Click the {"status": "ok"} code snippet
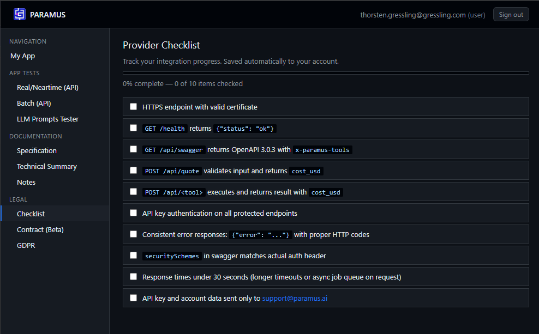 pos(245,129)
